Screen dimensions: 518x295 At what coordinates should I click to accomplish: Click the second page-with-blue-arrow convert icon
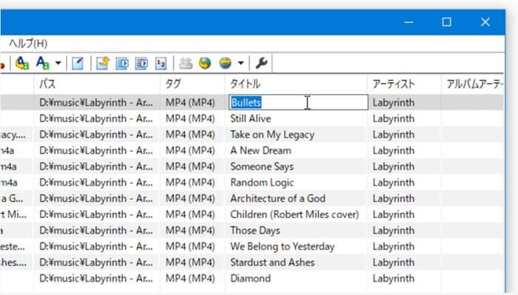[142, 63]
